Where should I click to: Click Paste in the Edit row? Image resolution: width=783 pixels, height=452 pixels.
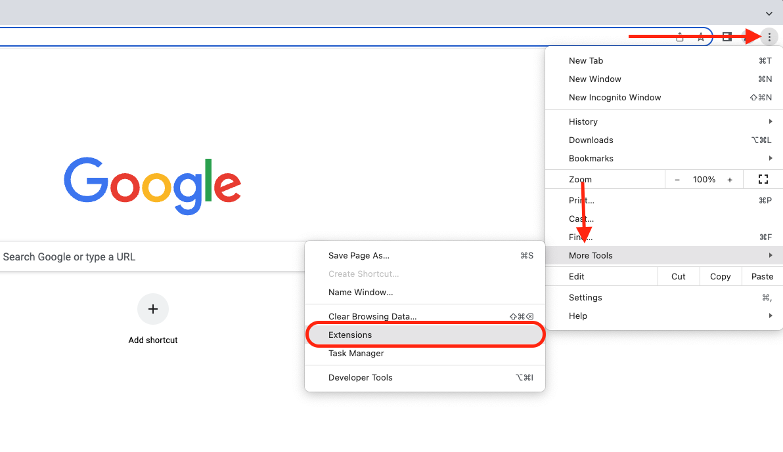[x=762, y=276]
